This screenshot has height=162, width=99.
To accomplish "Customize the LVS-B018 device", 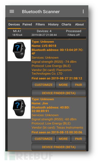I will [x=44, y=85].
